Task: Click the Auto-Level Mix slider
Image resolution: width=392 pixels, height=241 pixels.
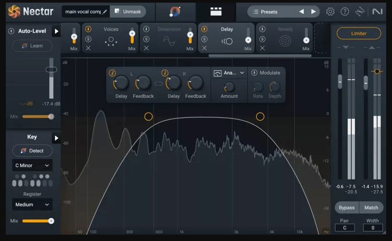Action: click(38, 116)
